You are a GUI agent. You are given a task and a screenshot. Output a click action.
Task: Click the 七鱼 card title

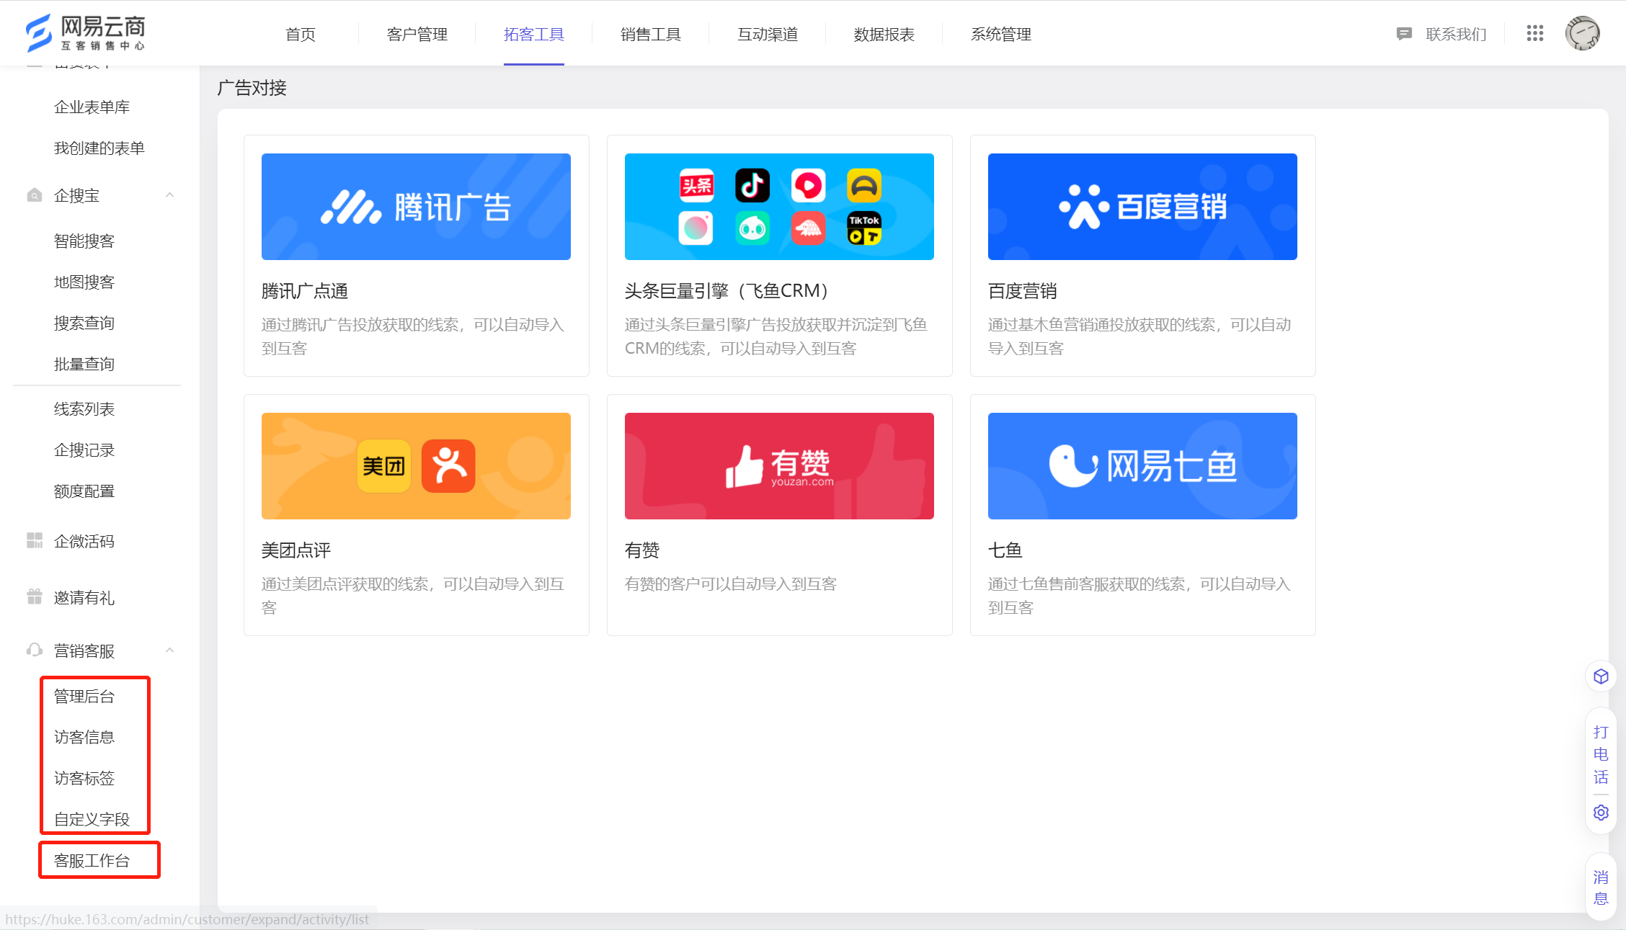tap(1005, 550)
